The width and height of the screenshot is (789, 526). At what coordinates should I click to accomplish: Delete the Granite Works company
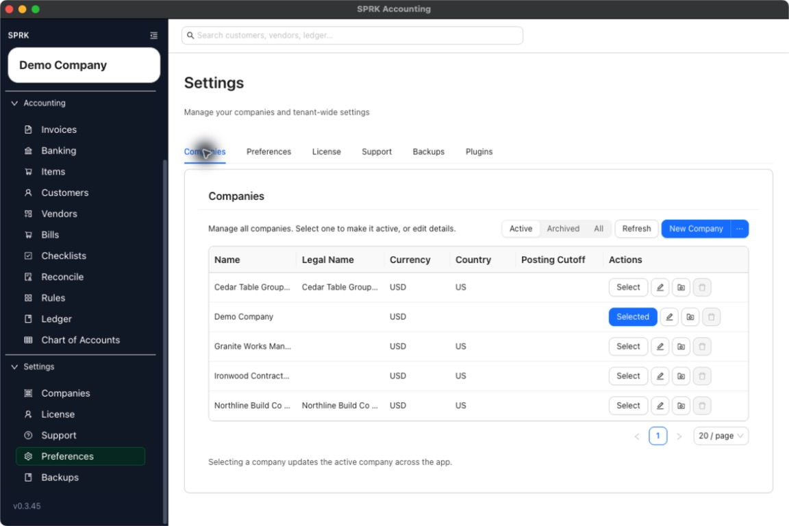click(702, 347)
